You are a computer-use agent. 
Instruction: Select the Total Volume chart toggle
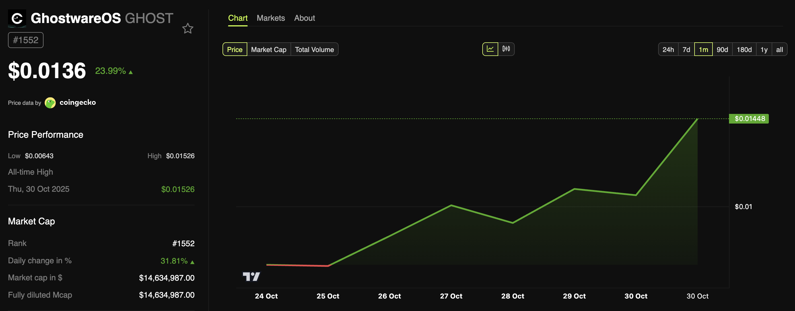pos(314,49)
